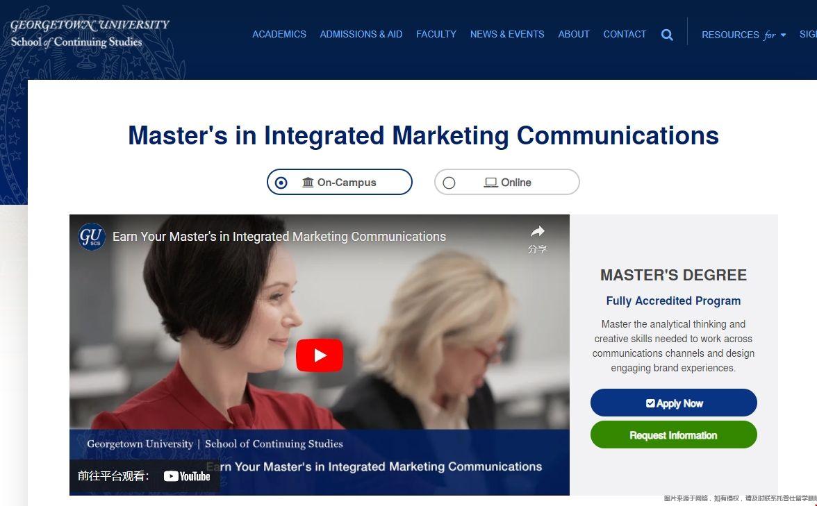Go to the Faculty menu item
The image size is (817, 506).
(x=436, y=35)
